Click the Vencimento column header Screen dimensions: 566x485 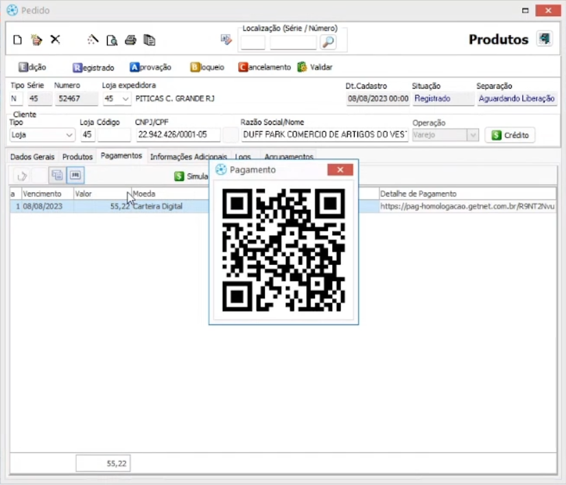pos(47,193)
